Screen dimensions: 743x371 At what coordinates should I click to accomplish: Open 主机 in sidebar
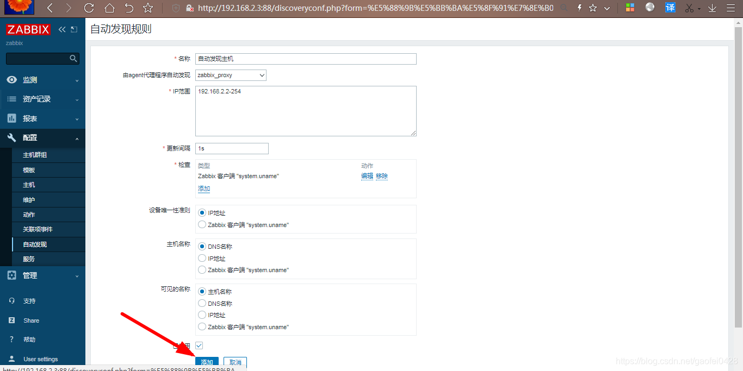tap(29, 185)
